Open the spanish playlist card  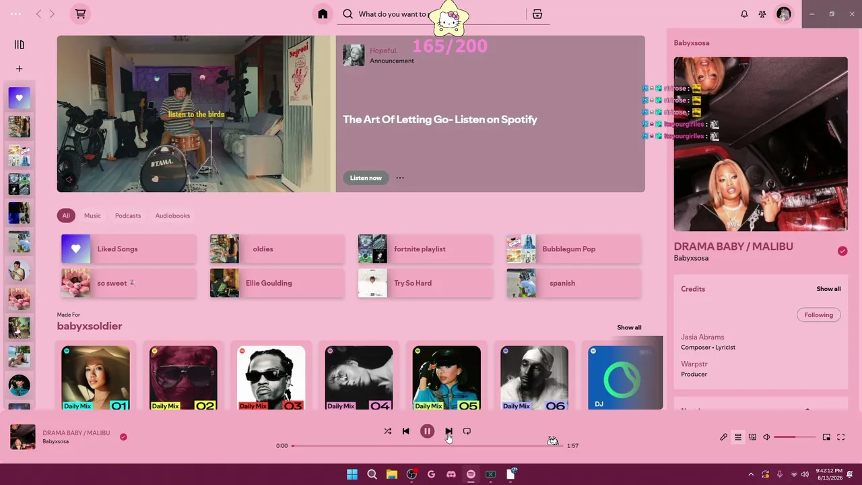(574, 283)
